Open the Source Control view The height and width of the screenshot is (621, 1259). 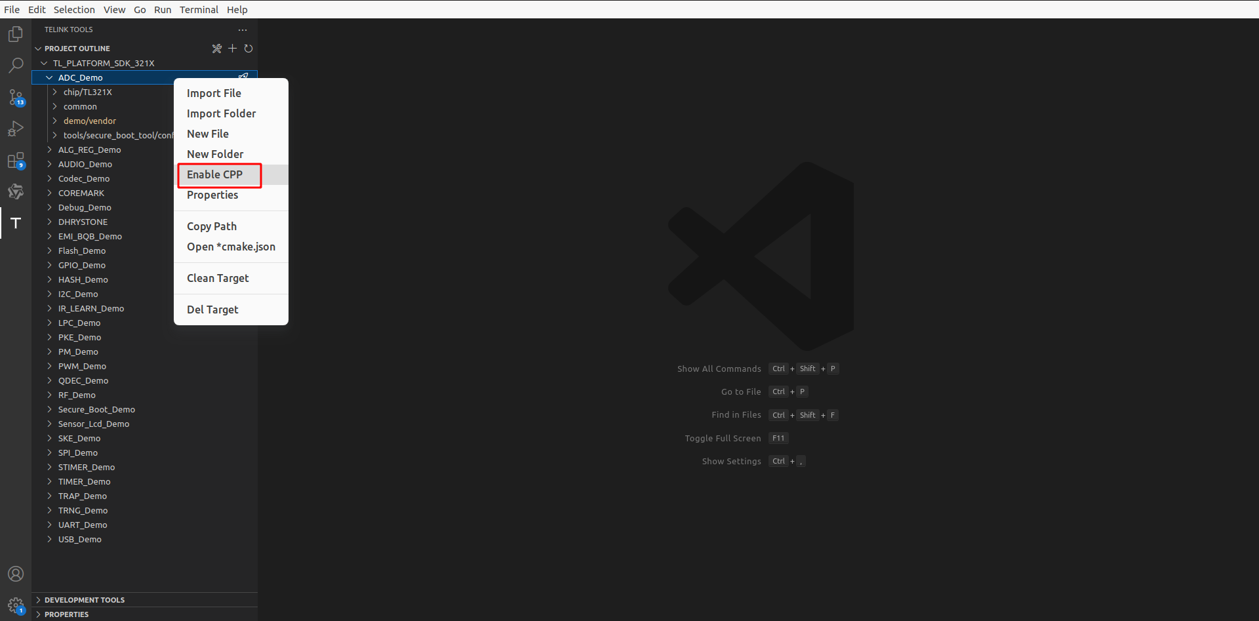pos(15,98)
